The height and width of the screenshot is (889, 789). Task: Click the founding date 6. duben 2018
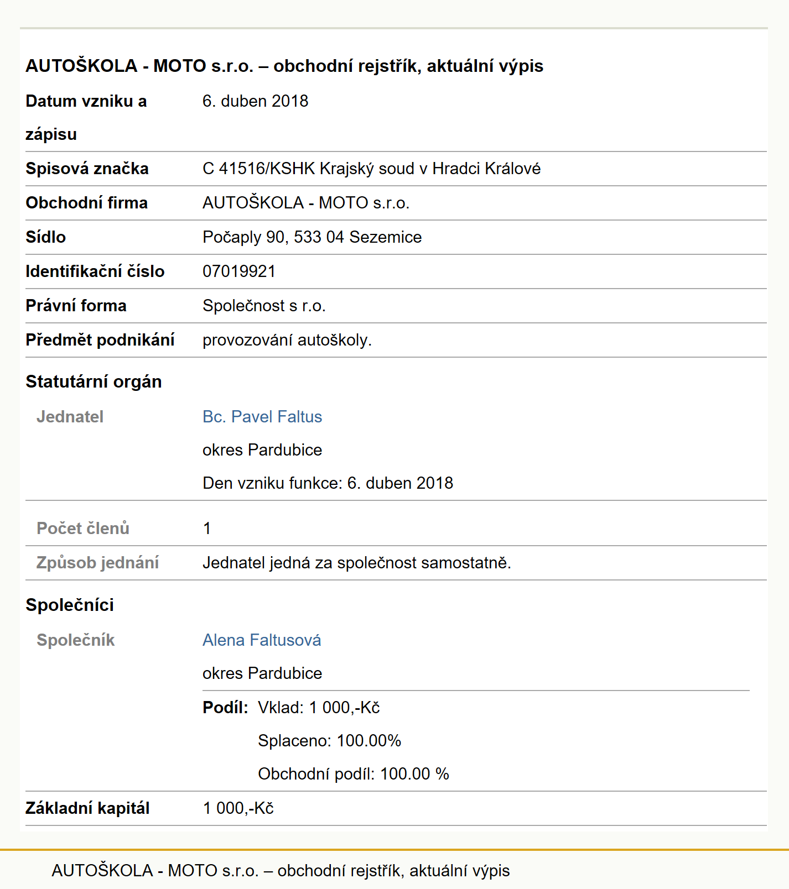(255, 101)
